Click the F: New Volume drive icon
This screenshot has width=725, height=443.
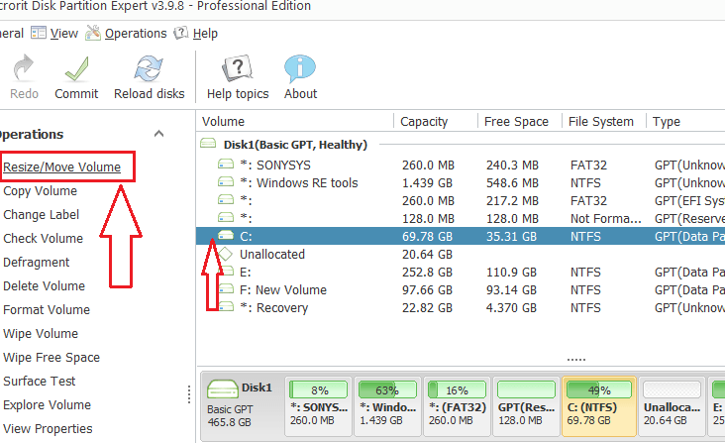click(x=226, y=289)
